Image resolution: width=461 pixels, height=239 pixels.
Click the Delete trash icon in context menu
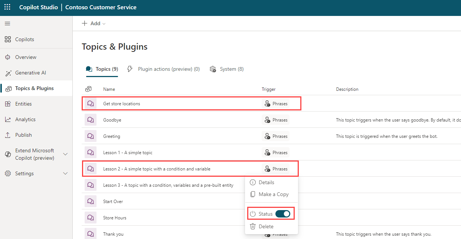[x=253, y=226]
